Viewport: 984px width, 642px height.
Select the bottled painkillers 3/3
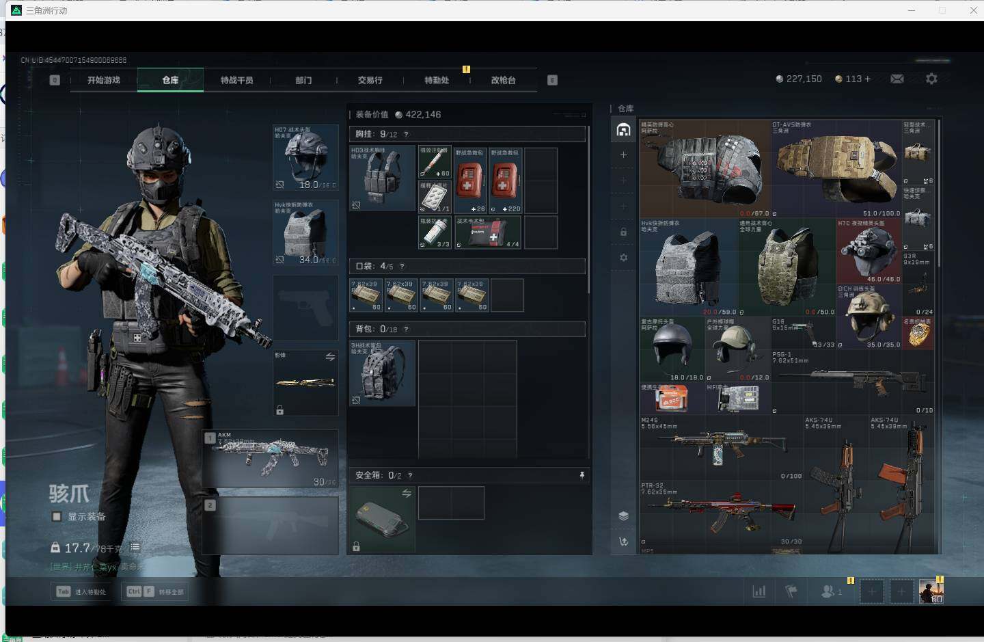[435, 232]
